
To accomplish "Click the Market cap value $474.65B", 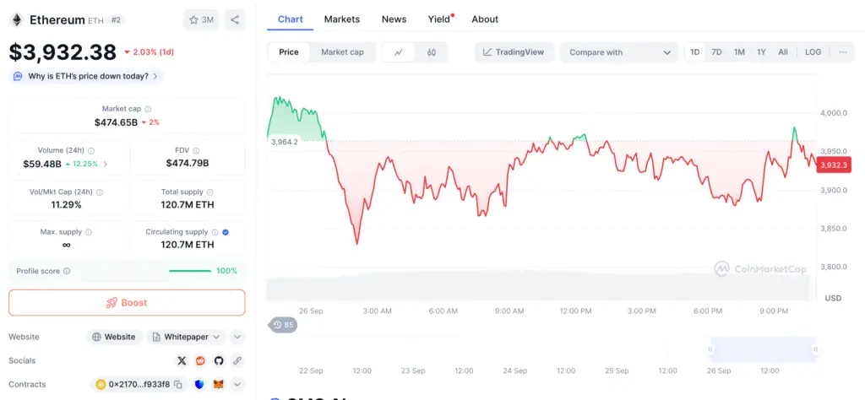I will 116,122.
